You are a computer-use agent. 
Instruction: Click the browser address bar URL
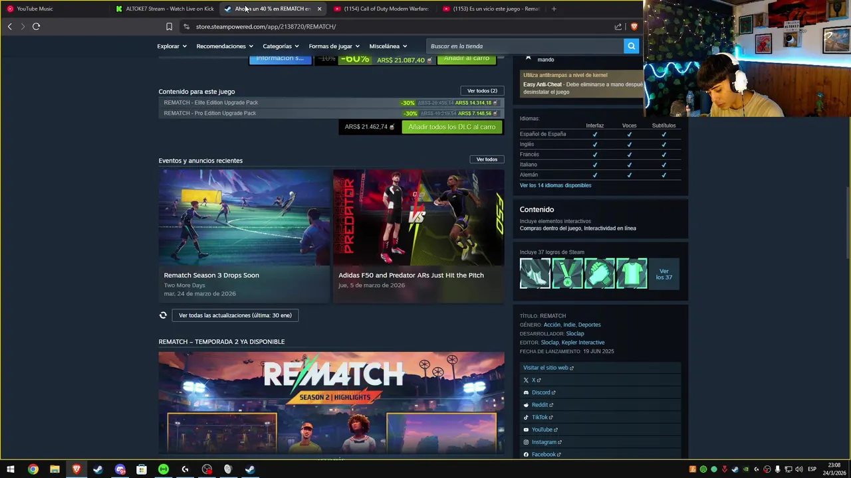(266, 27)
